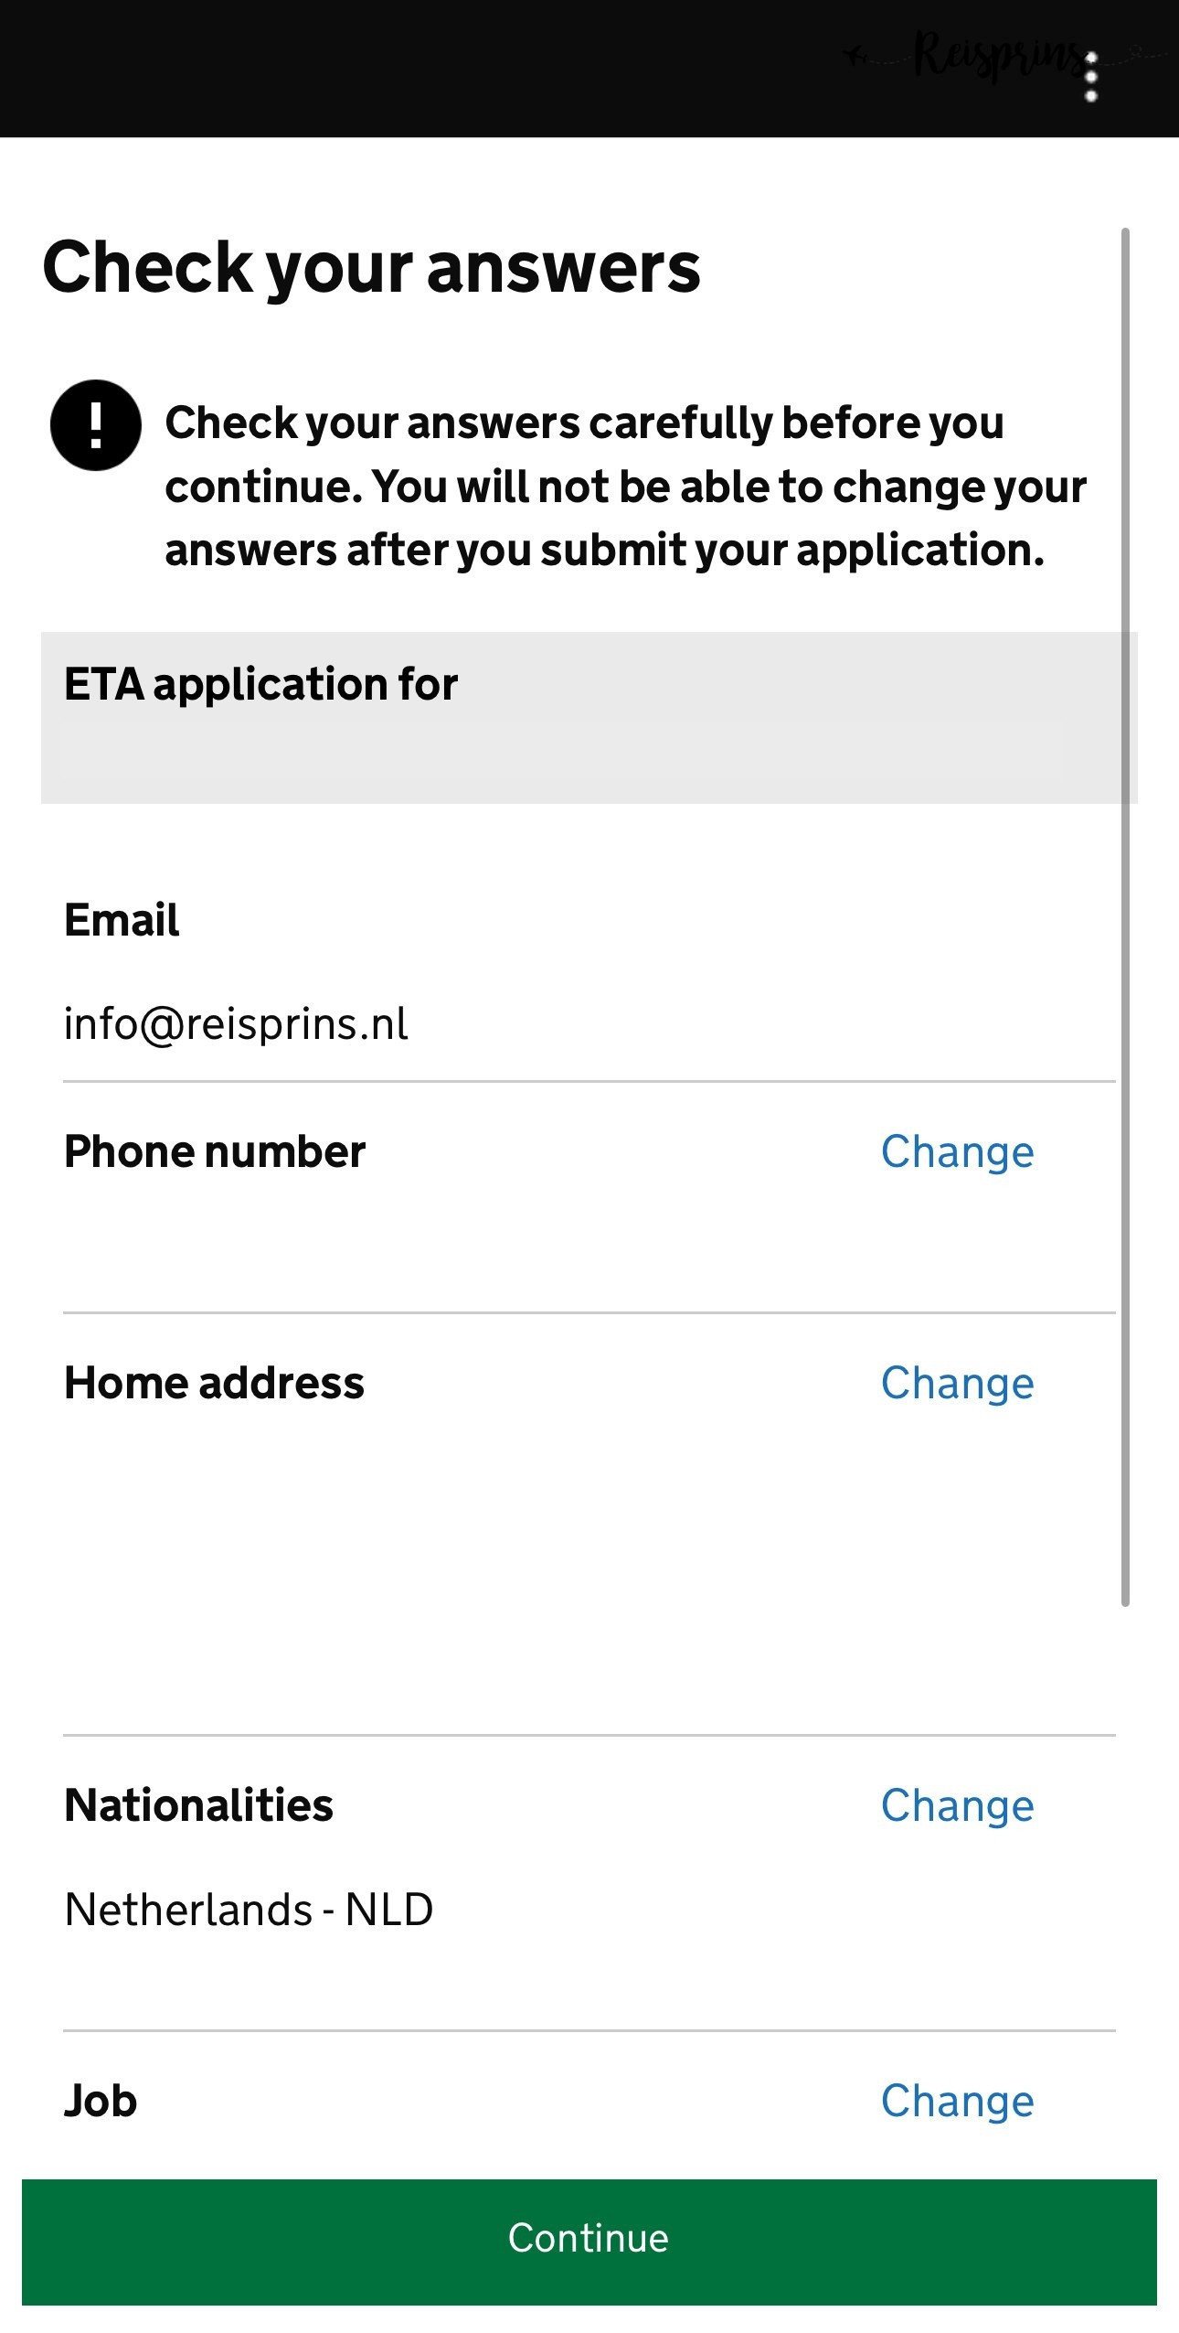Change the Phone number answer
The width and height of the screenshot is (1179, 2333).
click(x=957, y=1151)
